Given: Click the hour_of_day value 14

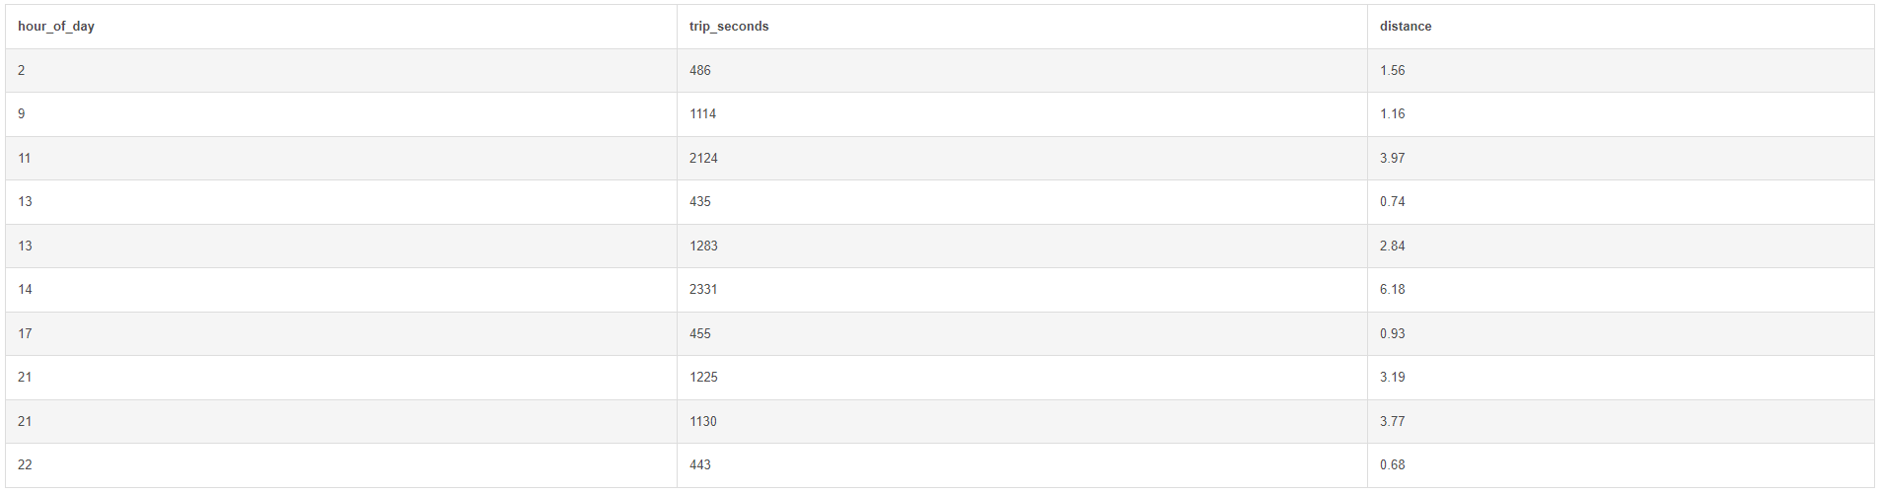Looking at the screenshot, I should pos(26,290).
